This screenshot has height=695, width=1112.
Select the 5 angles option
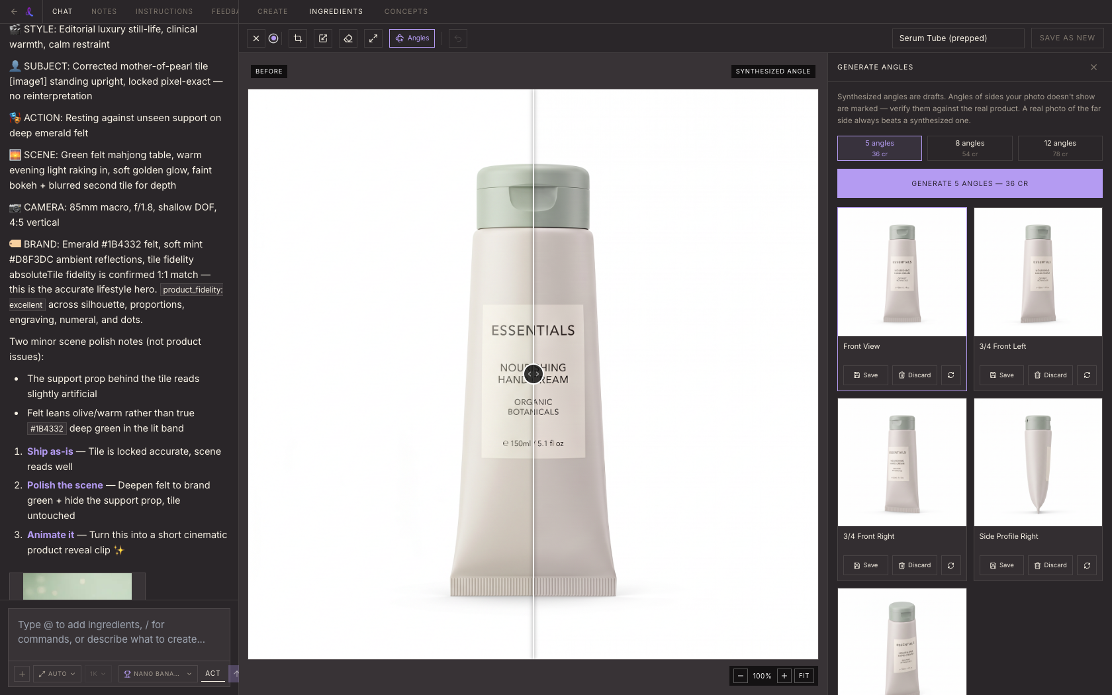(880, 148)
